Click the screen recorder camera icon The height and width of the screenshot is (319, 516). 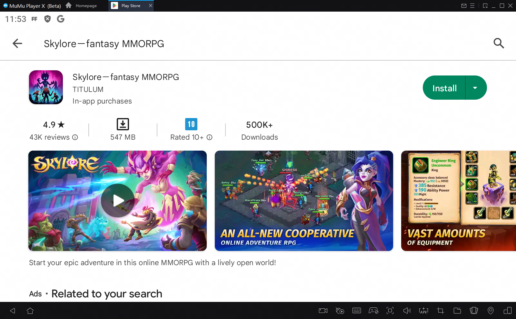tap(323, 311)
